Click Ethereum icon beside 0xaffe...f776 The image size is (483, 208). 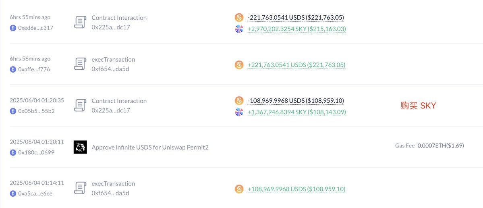click(x=13, y=69)
